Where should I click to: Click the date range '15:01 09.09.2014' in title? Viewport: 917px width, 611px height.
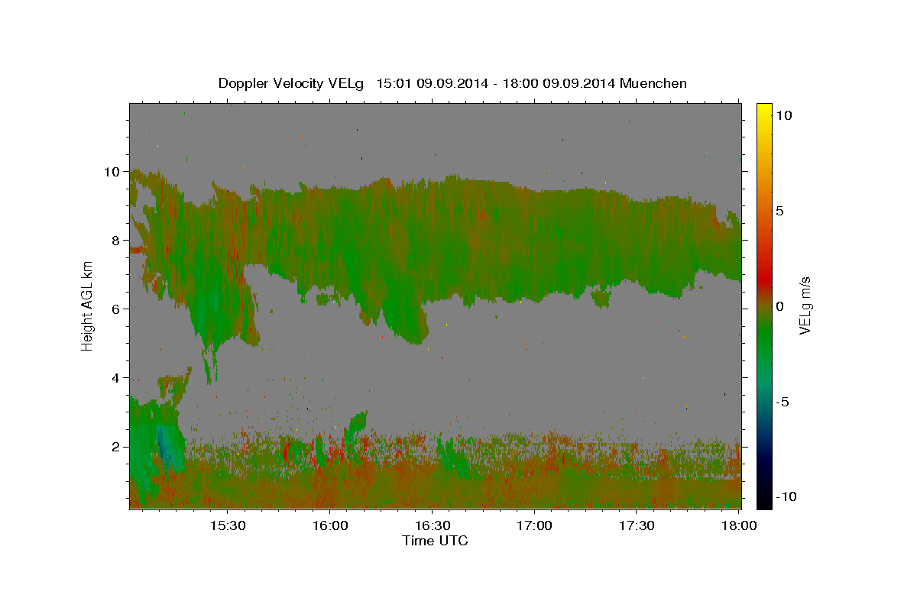click(432, 83)
